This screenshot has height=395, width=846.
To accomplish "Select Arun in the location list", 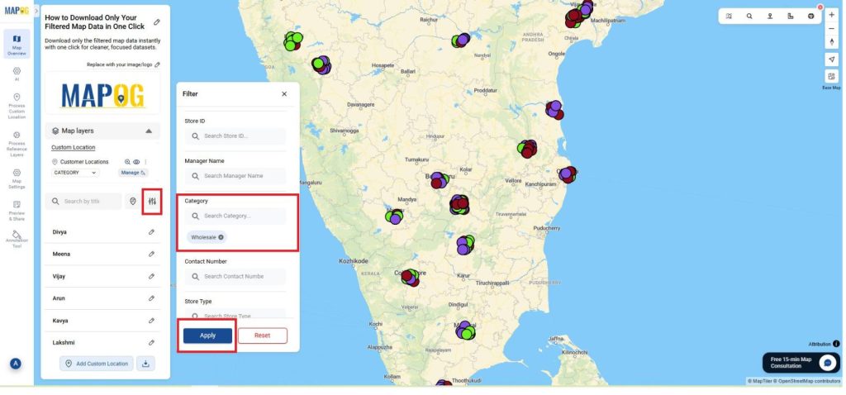I will [x=59, y=298].
